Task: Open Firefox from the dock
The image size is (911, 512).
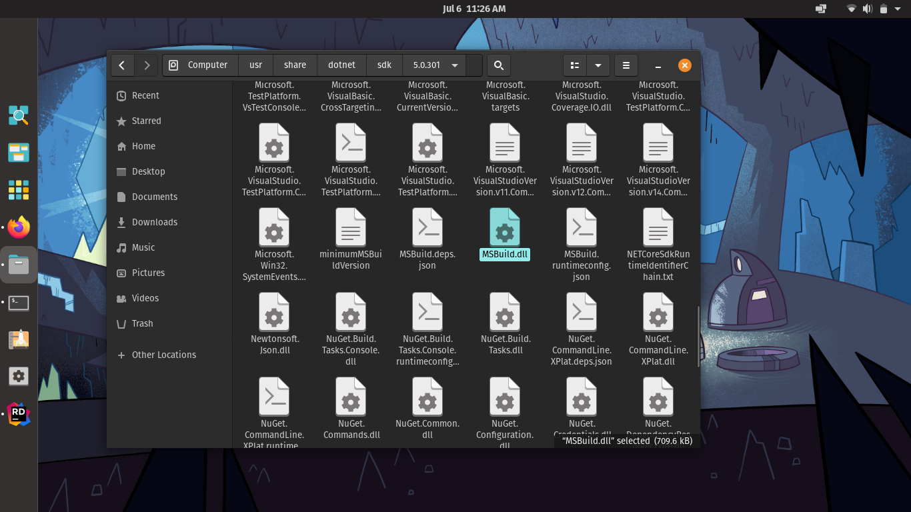Action: (x=19, y=229)
